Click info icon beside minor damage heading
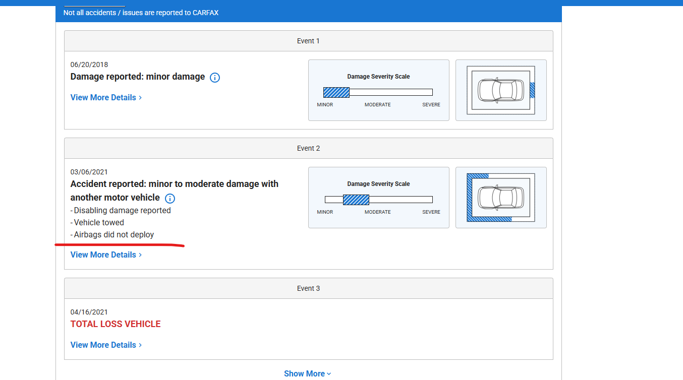Viewport: 683px width, 380px height. (x=215, y=78)
